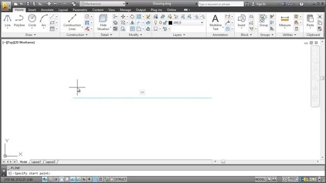326x183 pixels.
Task: Click the coordinates readout in status bar
Action: pos(18,179)
